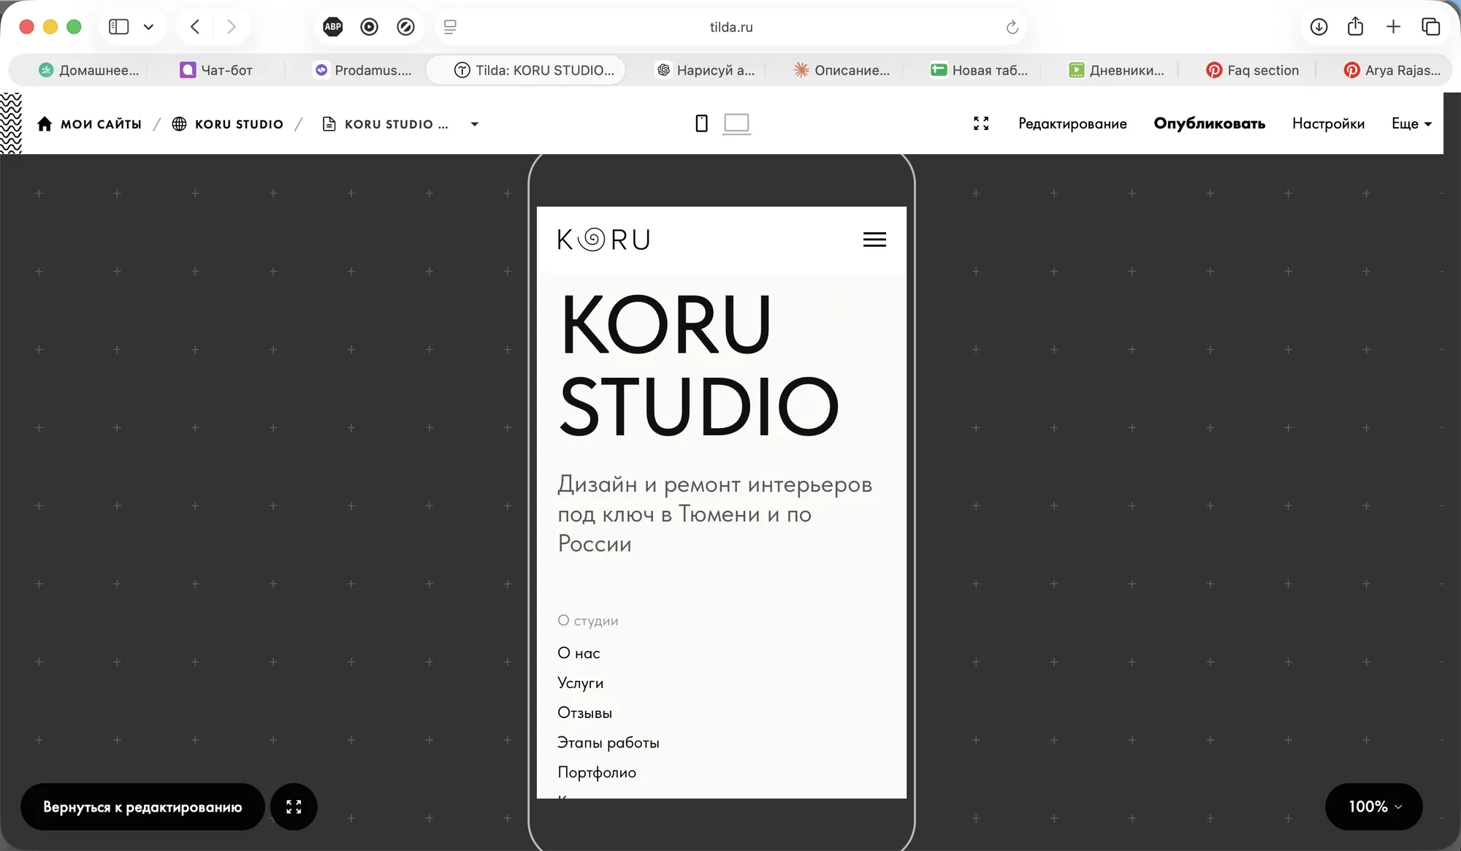Click Услуги link in preview
The image size is (1461, 851).
click(x=580, y=683)
